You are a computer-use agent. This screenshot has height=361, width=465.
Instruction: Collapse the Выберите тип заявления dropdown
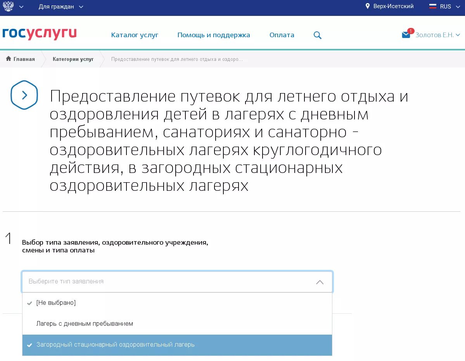point(320,282)
